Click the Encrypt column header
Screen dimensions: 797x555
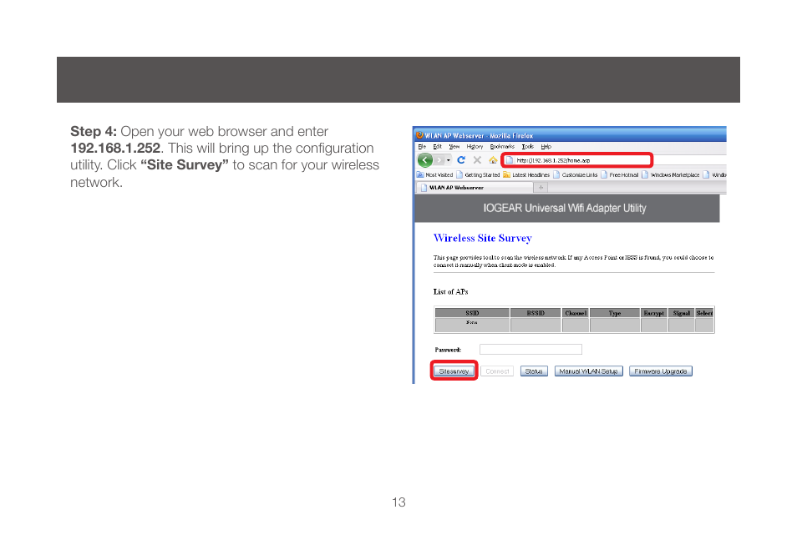tap(654, 313)
